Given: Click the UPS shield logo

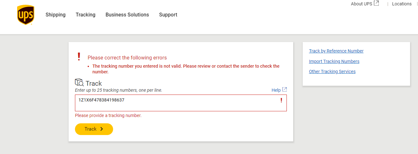Looking at the screenshot, I should point(26,15).
